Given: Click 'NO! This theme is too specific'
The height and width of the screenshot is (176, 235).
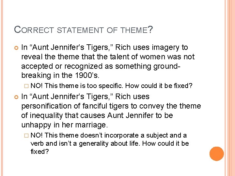Looking at the screenshot, I should pyautogui.click(x=77, y=86).
